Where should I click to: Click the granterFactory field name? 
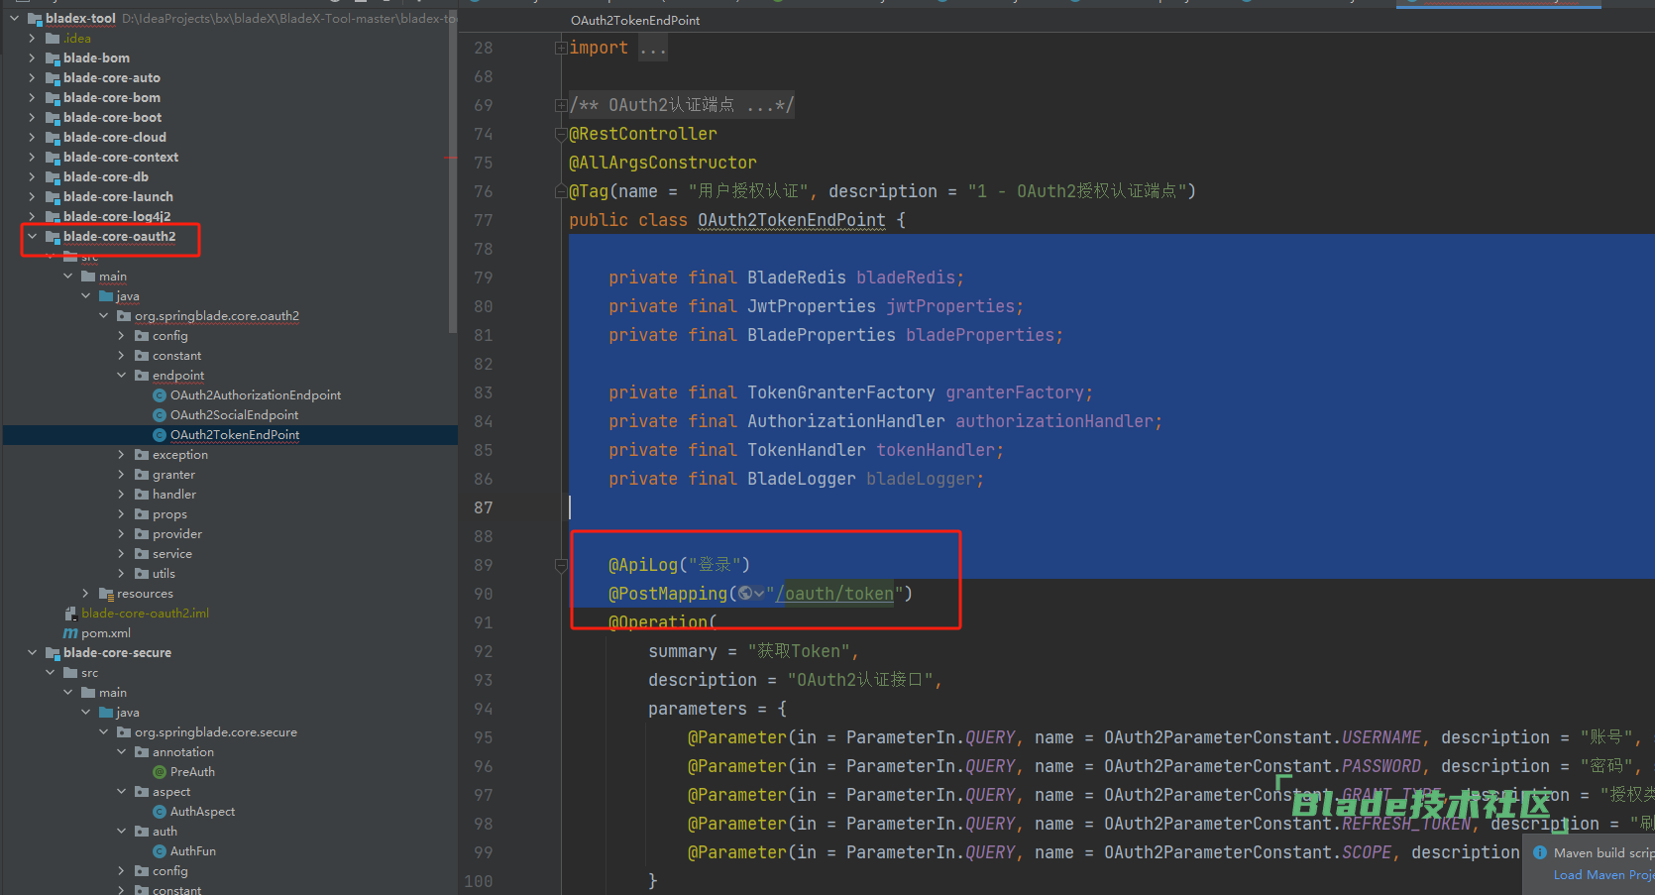click(x=1015, y=392)
